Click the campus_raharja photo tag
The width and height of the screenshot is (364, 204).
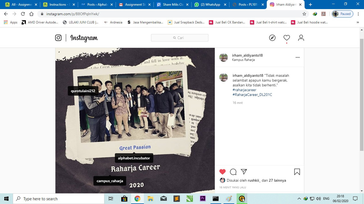tap(110, 181)
